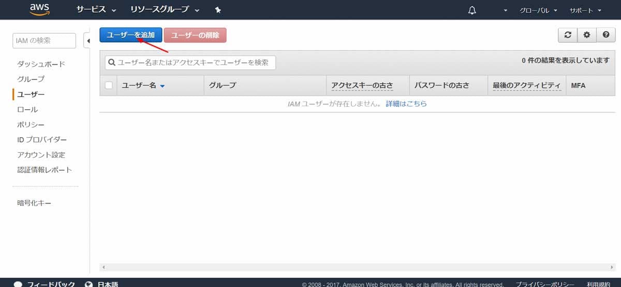Open the 詳細はこちら link

tap(406, 104)
